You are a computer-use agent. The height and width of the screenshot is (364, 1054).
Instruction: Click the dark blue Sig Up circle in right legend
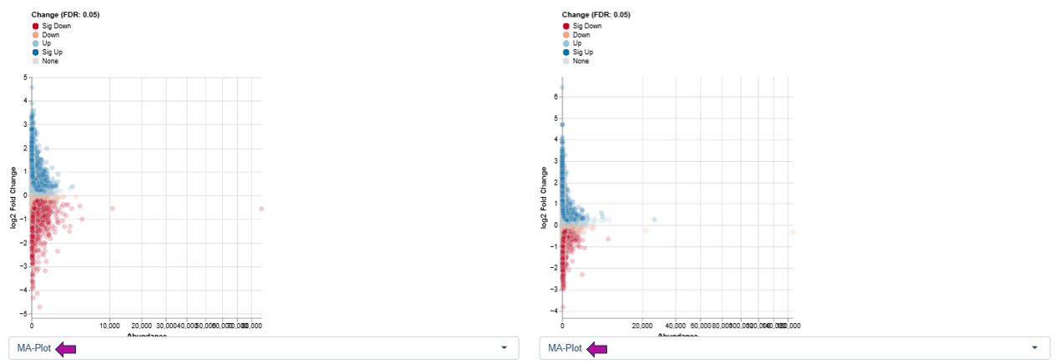click(566, 52)
